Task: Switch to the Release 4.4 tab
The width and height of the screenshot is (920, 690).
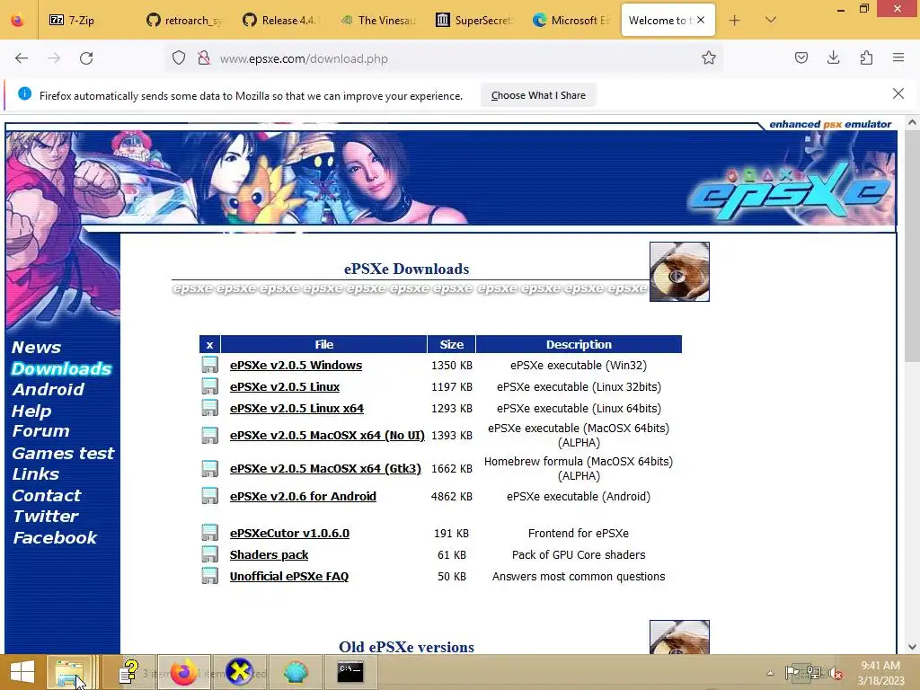Action: (281, 21)
